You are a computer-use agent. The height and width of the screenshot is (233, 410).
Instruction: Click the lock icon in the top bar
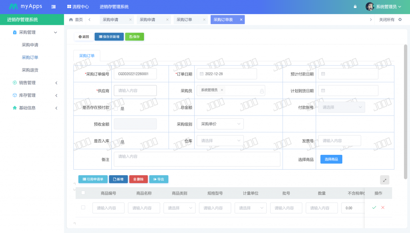(x=355, y=6)
